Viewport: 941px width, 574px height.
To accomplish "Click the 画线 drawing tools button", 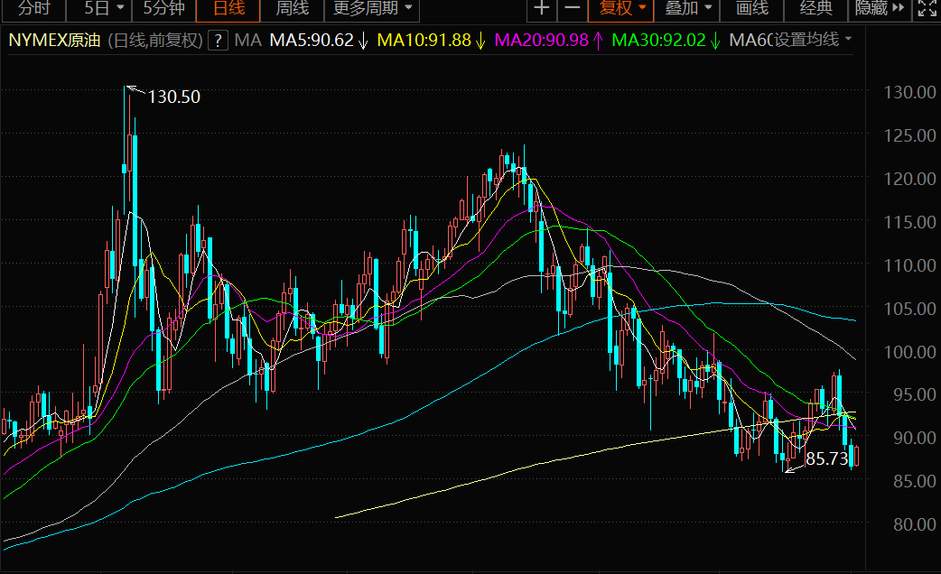I will click(x=752, y=8).
